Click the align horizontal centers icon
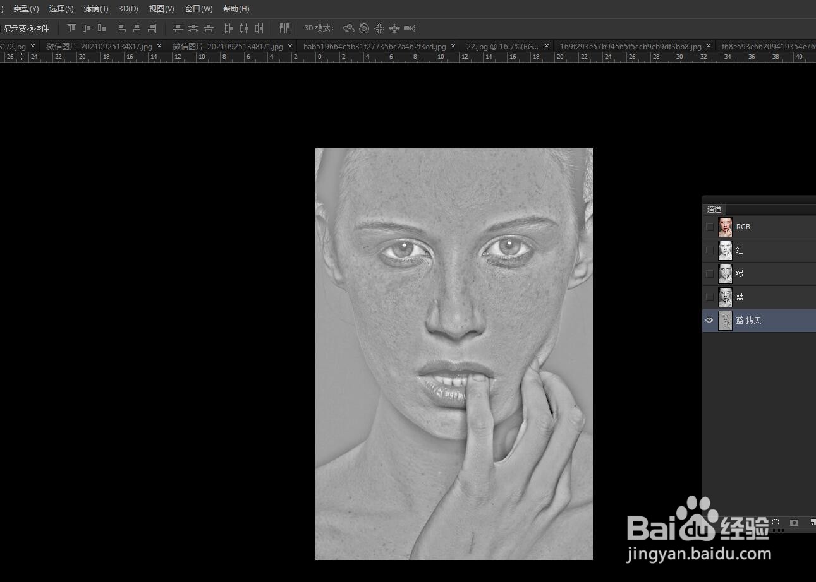 pyautogui.click(x=137, y=28)
